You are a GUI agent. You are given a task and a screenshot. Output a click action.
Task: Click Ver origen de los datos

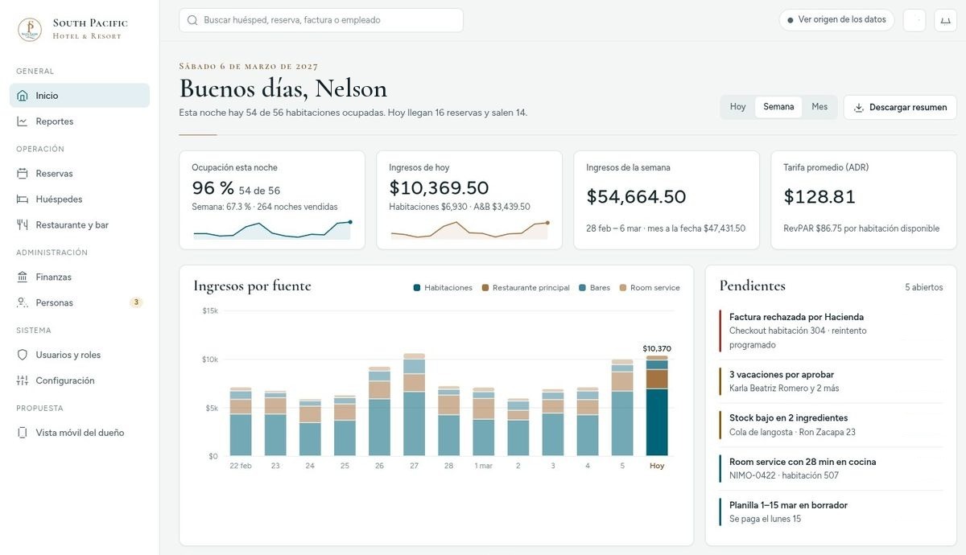tap(836, 20)
